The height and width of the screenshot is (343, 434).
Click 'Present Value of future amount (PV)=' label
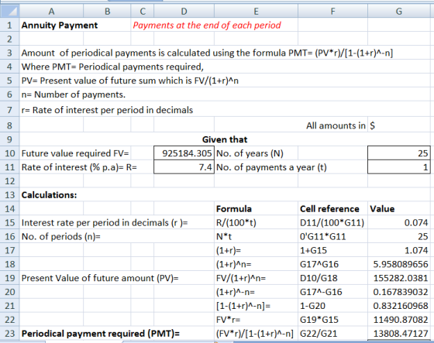click(100, 278)
